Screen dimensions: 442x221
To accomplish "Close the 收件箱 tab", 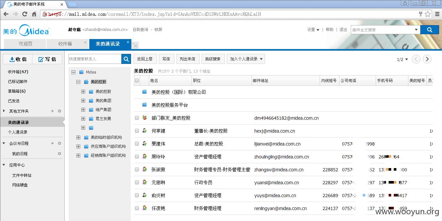I will point(85,42).
